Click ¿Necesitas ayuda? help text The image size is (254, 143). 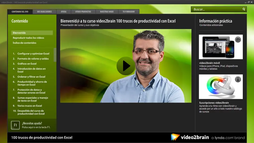point(32,123)
